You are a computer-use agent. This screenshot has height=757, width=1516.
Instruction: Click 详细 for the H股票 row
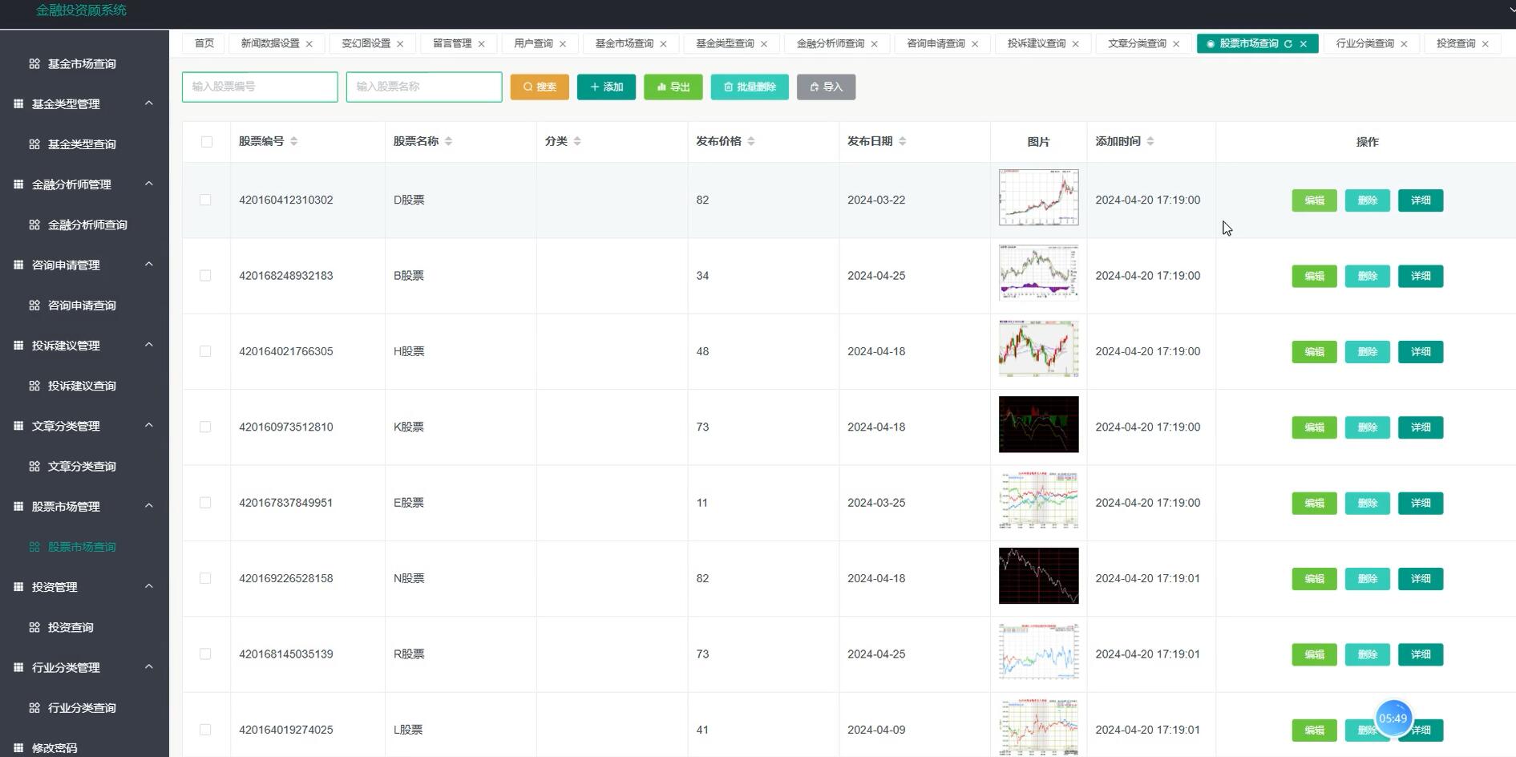[x=1420, y=351]
